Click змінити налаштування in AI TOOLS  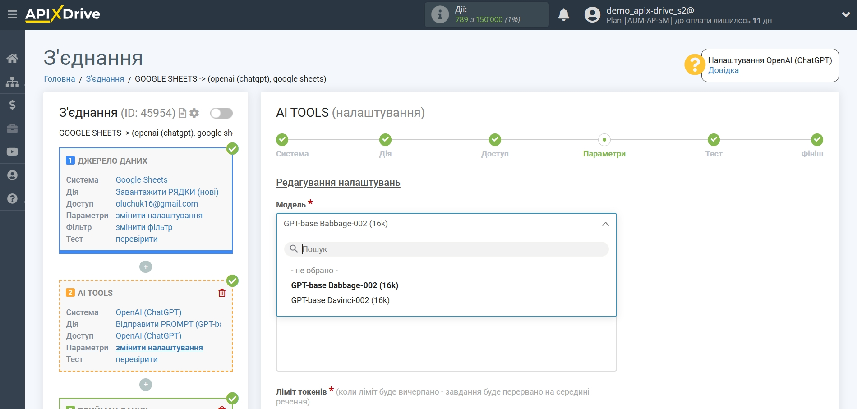click(159, 348)
